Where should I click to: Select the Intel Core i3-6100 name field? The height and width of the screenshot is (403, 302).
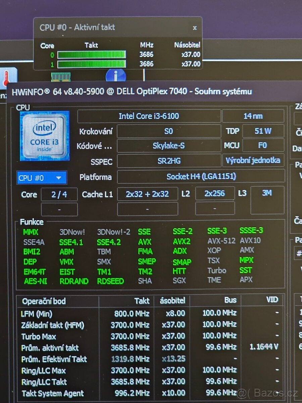(149, 116)
